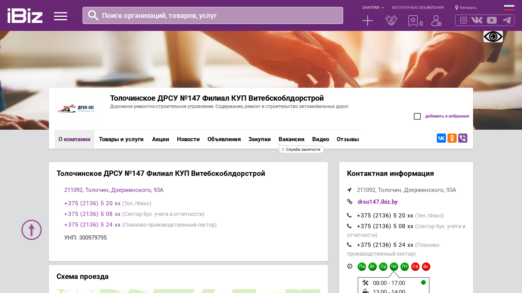Select Sunday (Вс) schedule day
522x293 pixels.
pyautogui.click(x=426, y=267)
